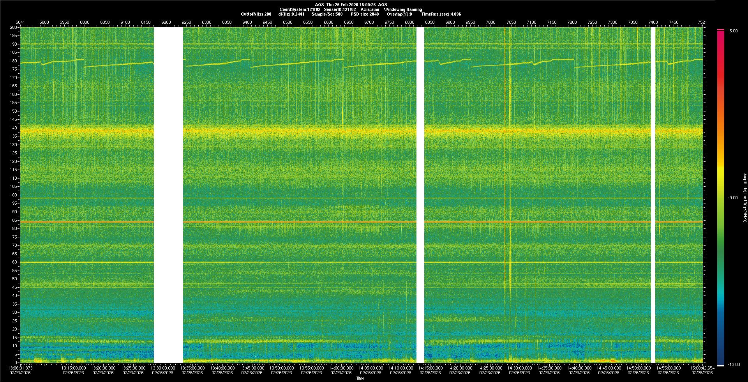This screenshot has width=748, height=382.
Task: Select the 7000 tick on top axis
Action: coord(490,22)
